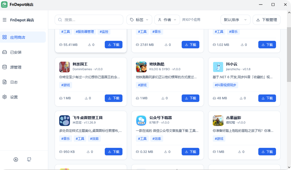The image size is (291, 170).
Task: Open the 默认排序 sort order dropdown
Action: coord(235,19)
